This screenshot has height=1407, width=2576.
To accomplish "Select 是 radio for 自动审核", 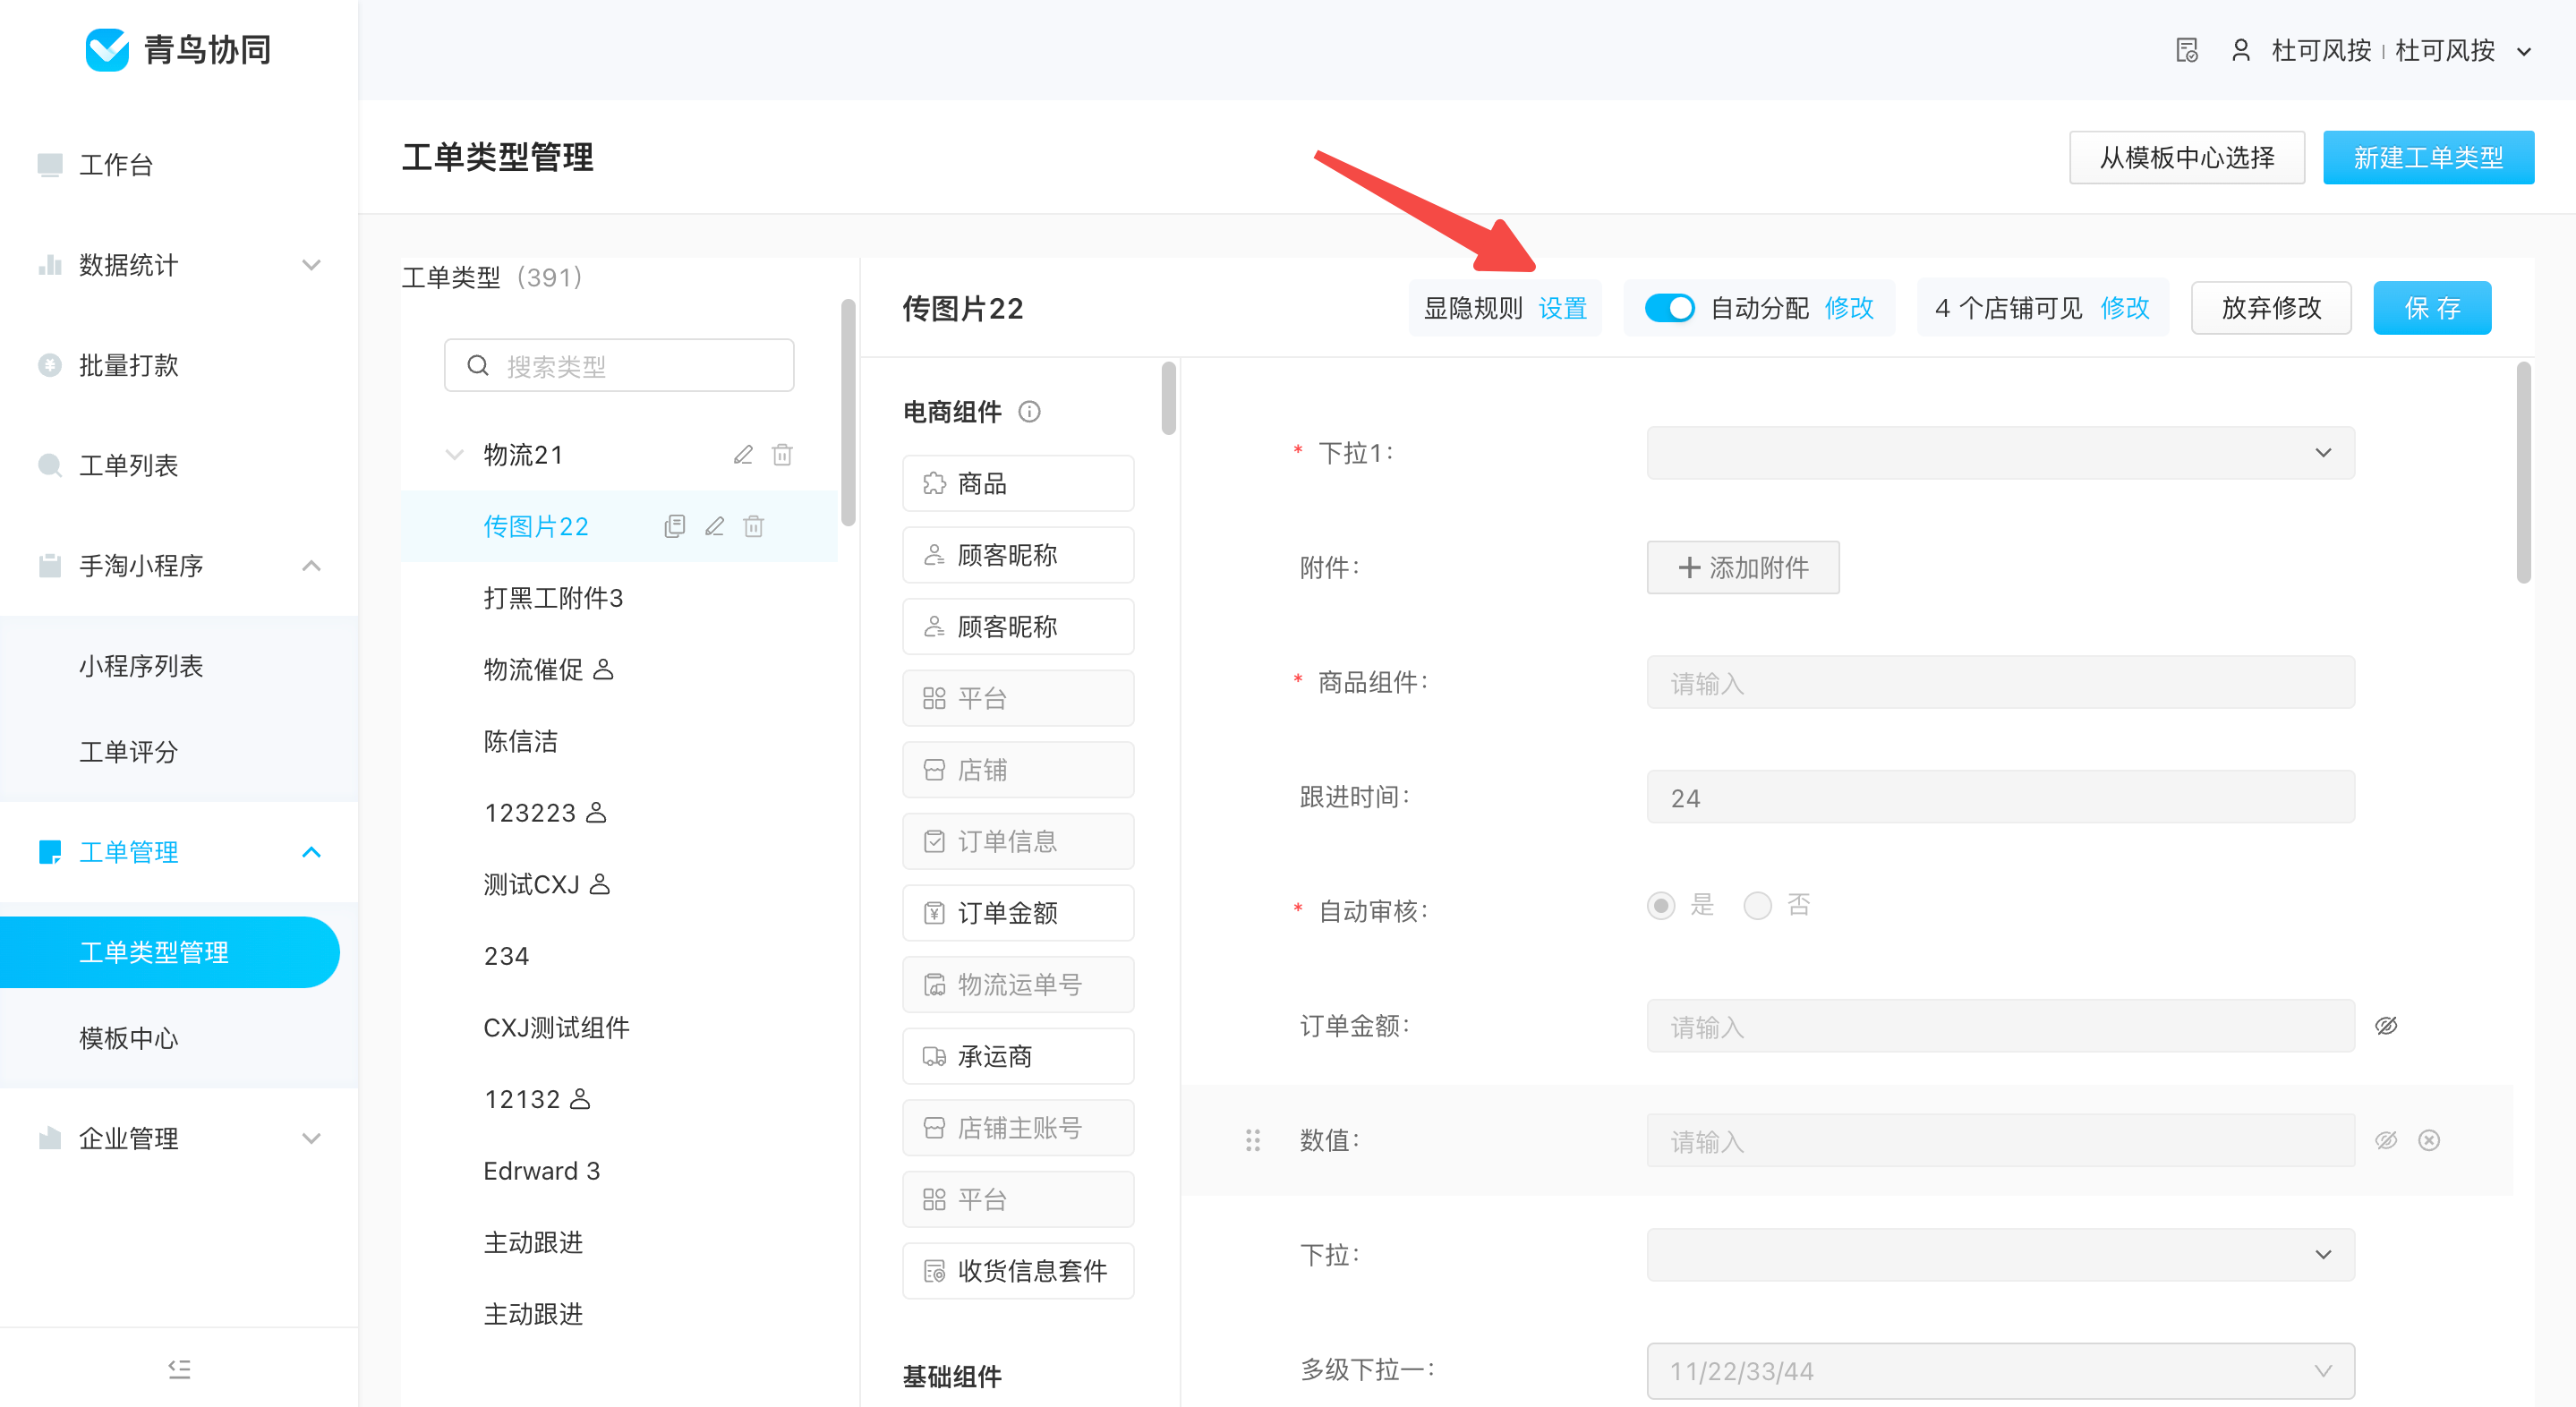I will coord(1661,906).
